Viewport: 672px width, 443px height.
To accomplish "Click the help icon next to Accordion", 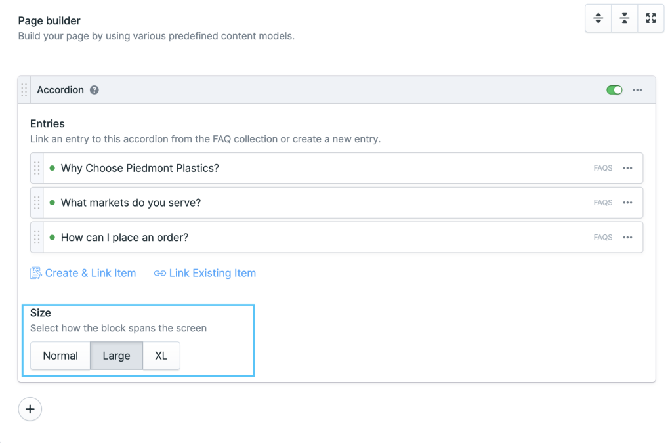I will pos(94,90).
